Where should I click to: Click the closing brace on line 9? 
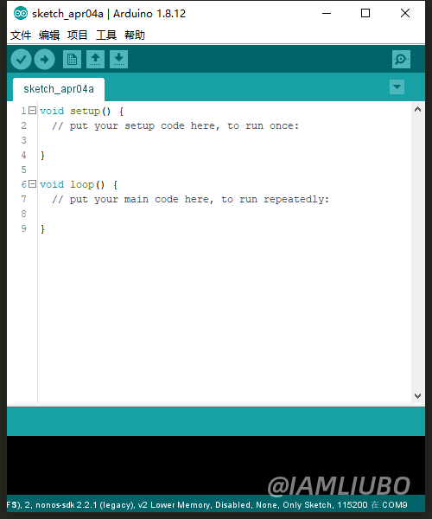pos(42,228)
